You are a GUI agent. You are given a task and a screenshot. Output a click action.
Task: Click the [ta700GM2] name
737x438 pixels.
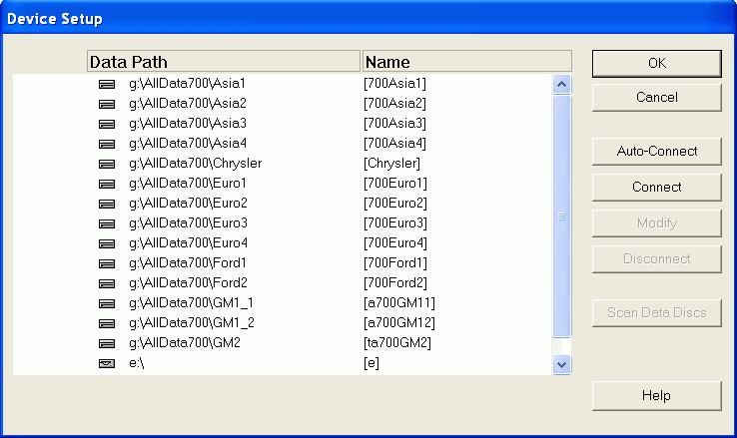click(x=397, y=342)
